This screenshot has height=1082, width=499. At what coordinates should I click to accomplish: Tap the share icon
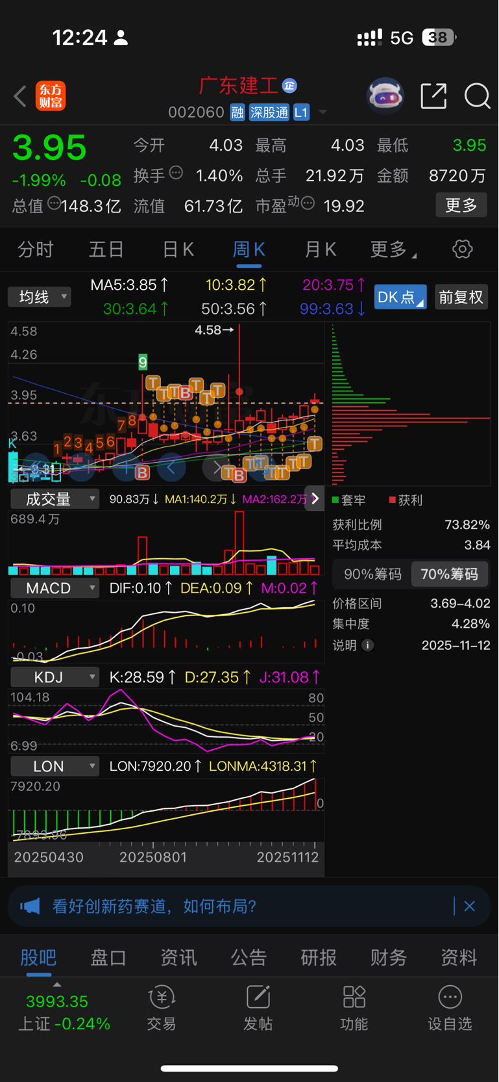click(433, 96)
